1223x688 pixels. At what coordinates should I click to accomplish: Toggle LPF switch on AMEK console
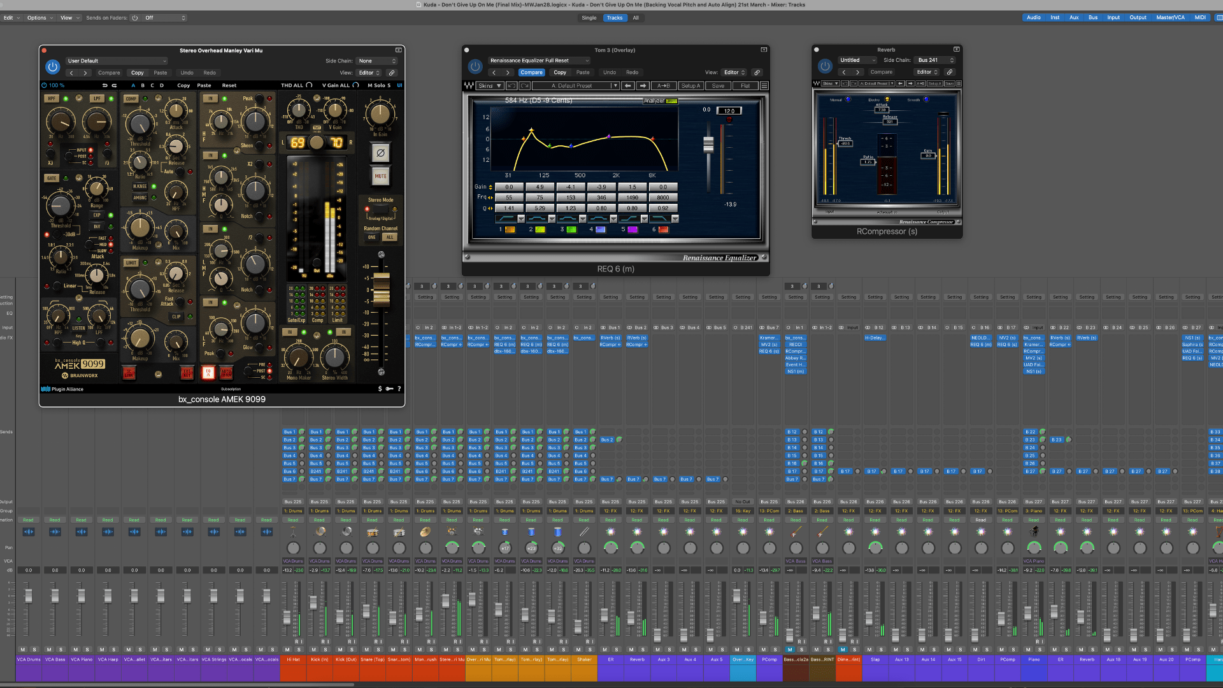pos(97,99)
